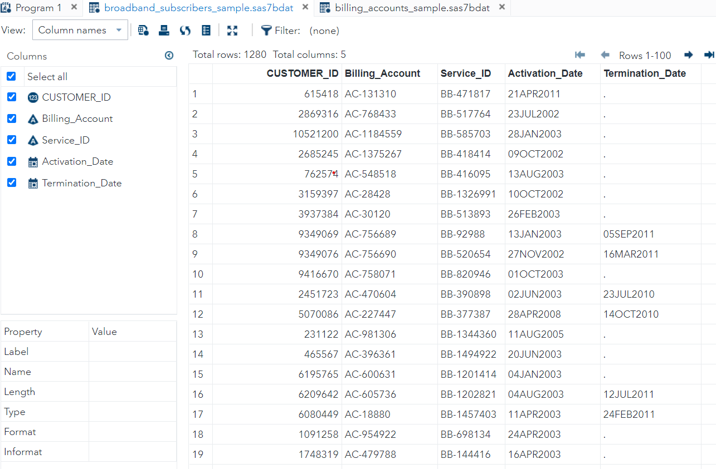Go to the next page of rows
716x469 pixels.
click(x=689, y=55)
